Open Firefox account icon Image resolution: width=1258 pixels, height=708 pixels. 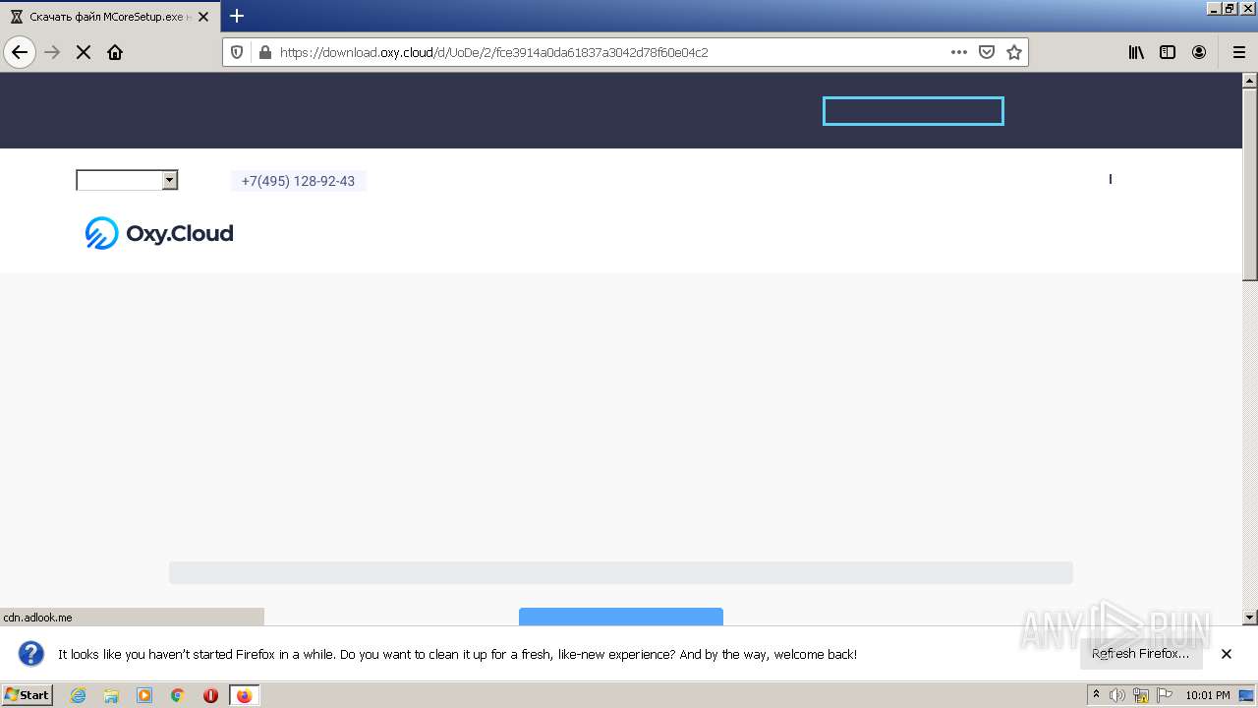pos(1199,52)
